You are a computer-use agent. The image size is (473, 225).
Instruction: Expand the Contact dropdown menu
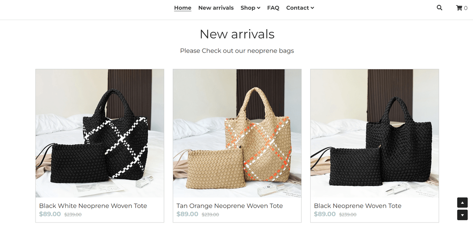(300, 8)
